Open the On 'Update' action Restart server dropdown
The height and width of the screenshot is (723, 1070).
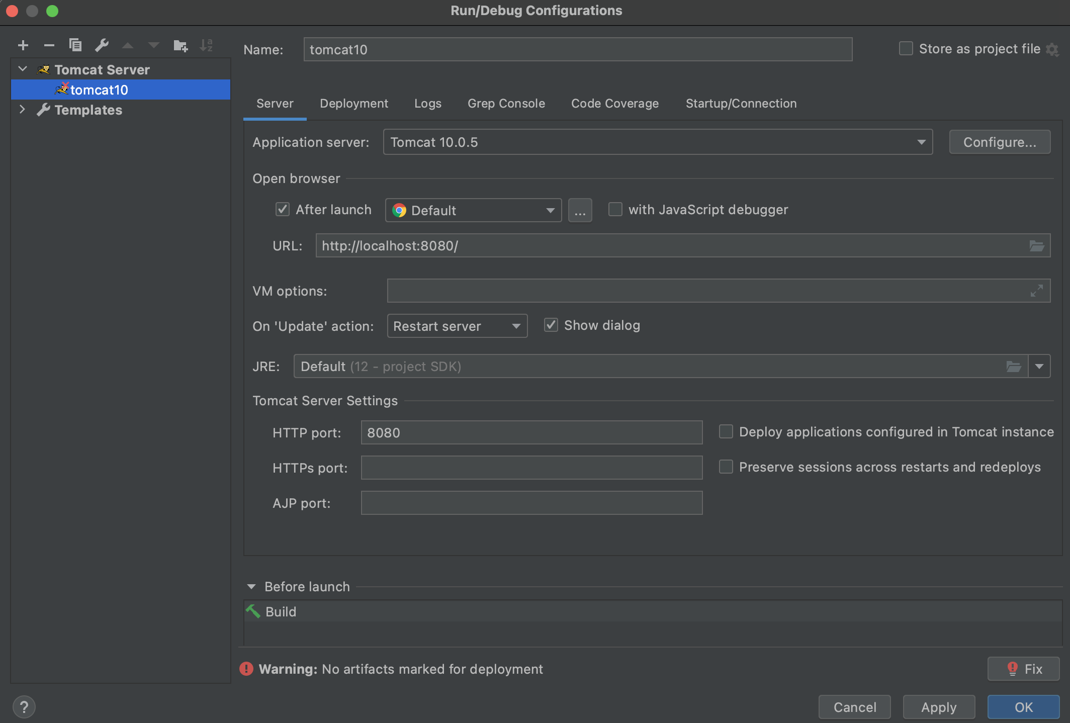tap(457, 326)
